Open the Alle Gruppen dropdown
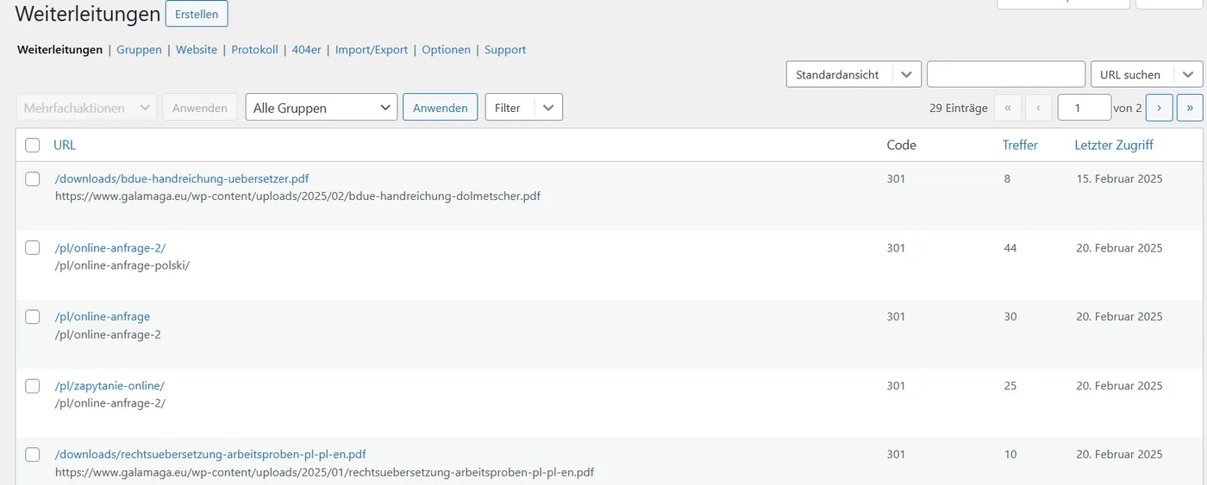The image size is (1207, 485). 322,108
